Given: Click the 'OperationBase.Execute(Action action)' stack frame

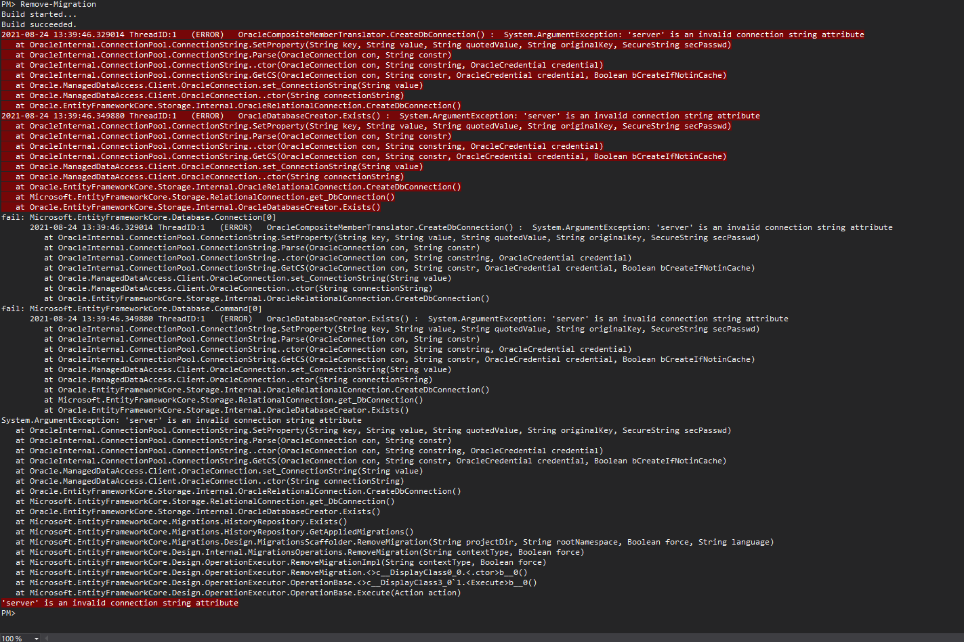Looking at the screenshot, I should click(x=238, y=593).
